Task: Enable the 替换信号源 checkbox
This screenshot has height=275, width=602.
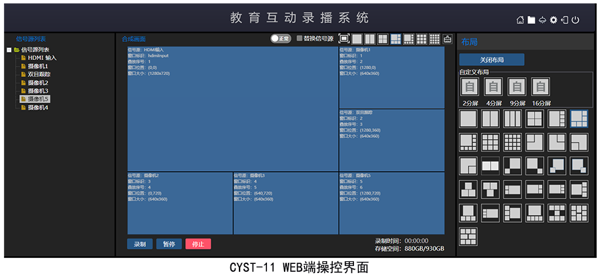Action: [x=300, y=39]
